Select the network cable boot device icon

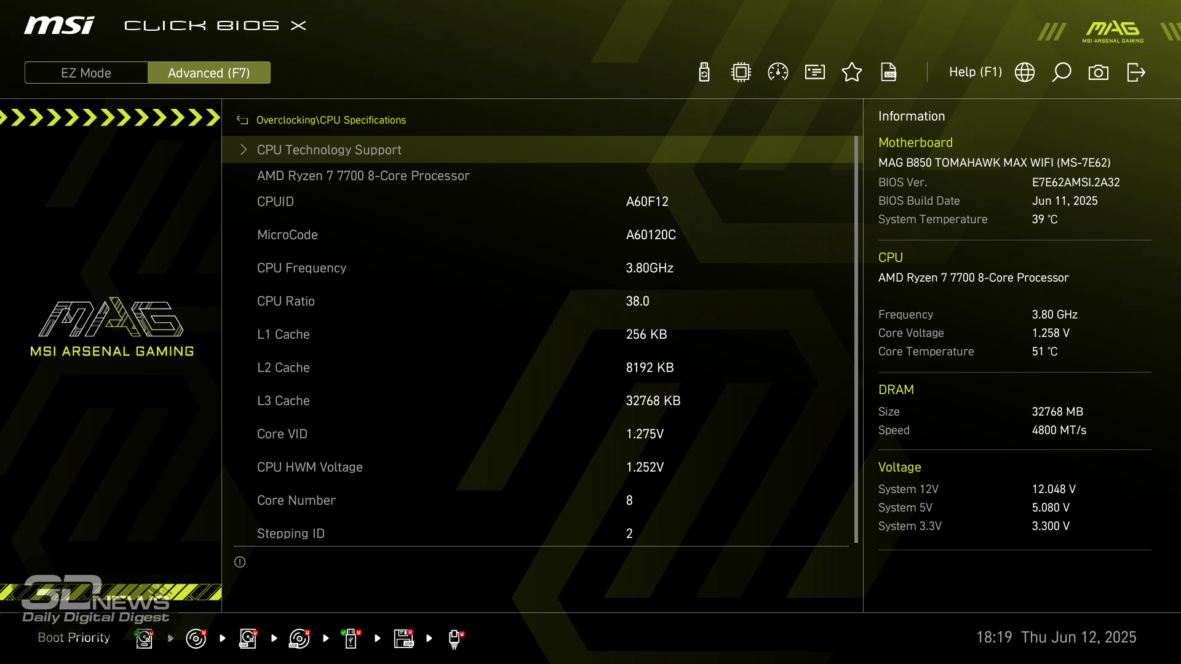coord(455,639)
